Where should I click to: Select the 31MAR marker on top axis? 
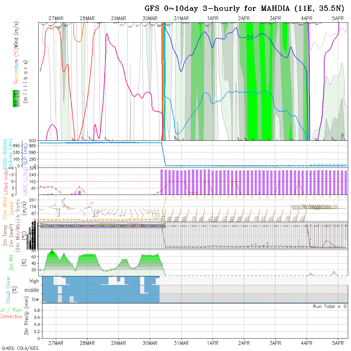[x=181, y=19]
